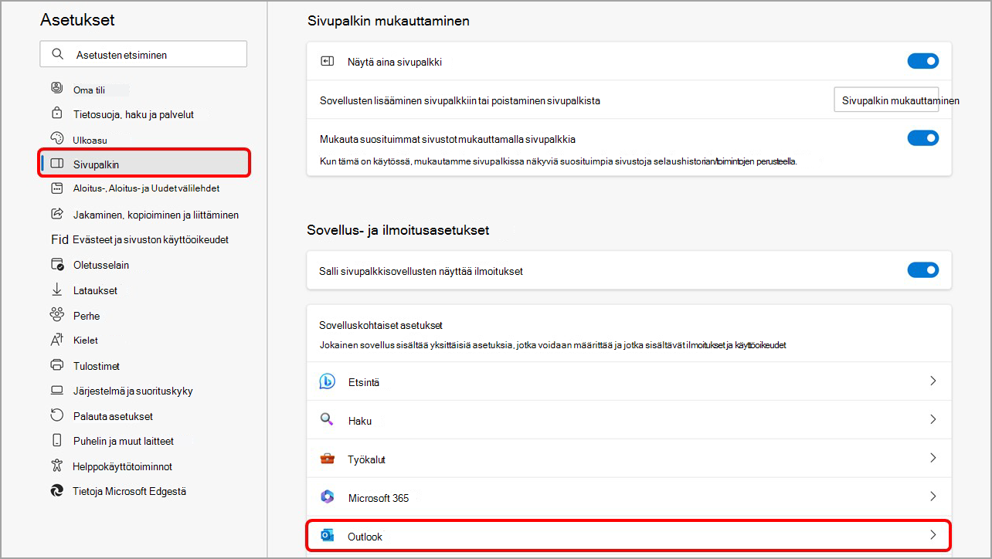Click the Oma tili profile icon
Image resolution: width=992 pixels, height=559 pixels.
pyautogui.click(x=56, y=88)
